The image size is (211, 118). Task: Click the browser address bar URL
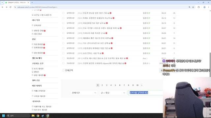[37, 7]
